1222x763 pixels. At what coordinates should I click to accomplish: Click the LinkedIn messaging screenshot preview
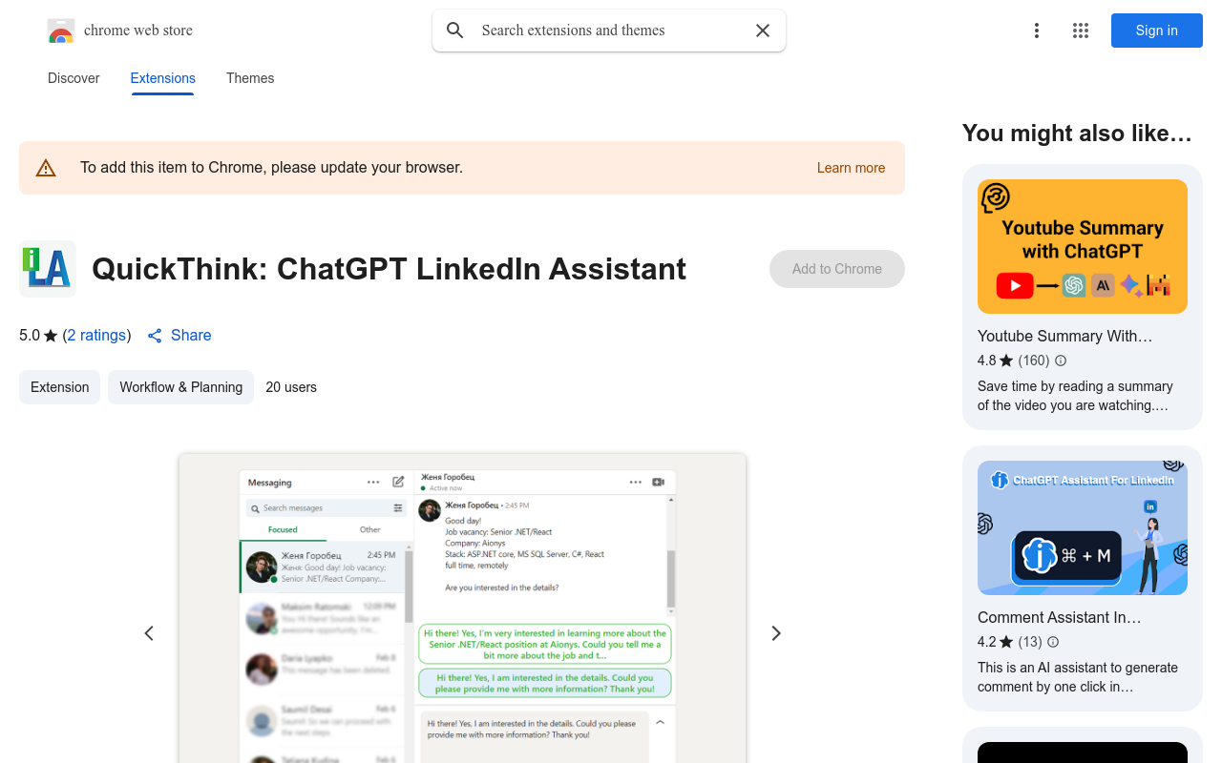point(462,608)
